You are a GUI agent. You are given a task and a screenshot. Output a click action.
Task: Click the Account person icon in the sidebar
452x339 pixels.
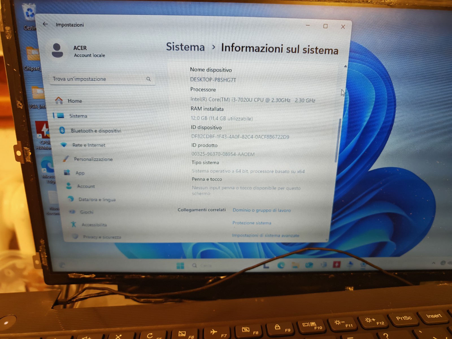69,186
